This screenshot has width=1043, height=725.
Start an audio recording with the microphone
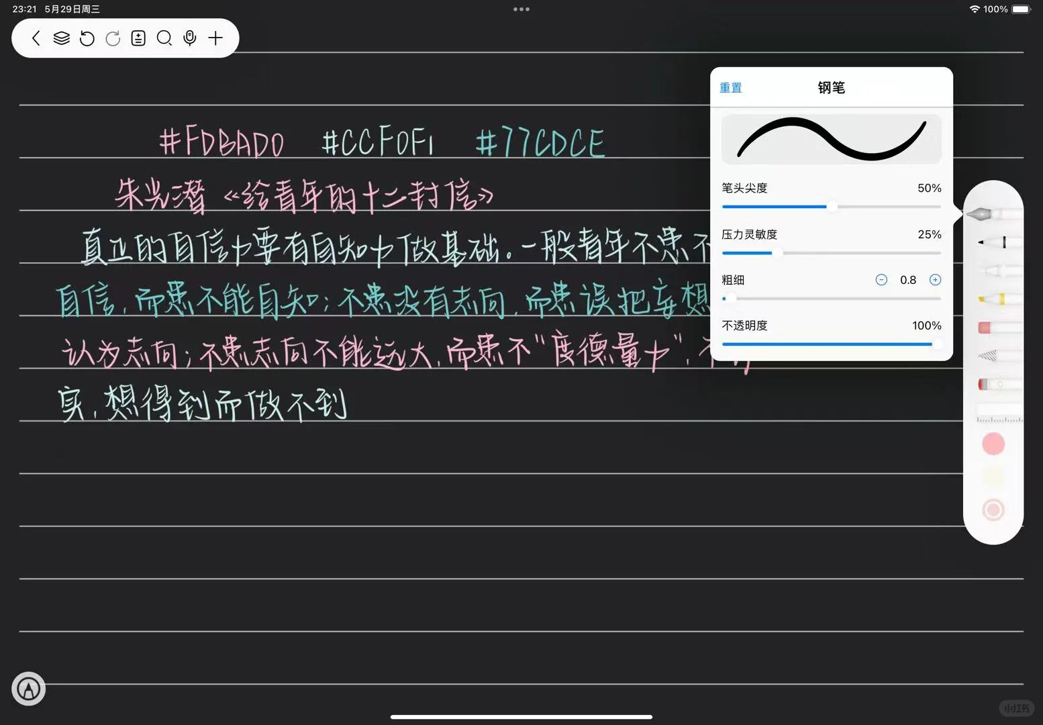190,38
